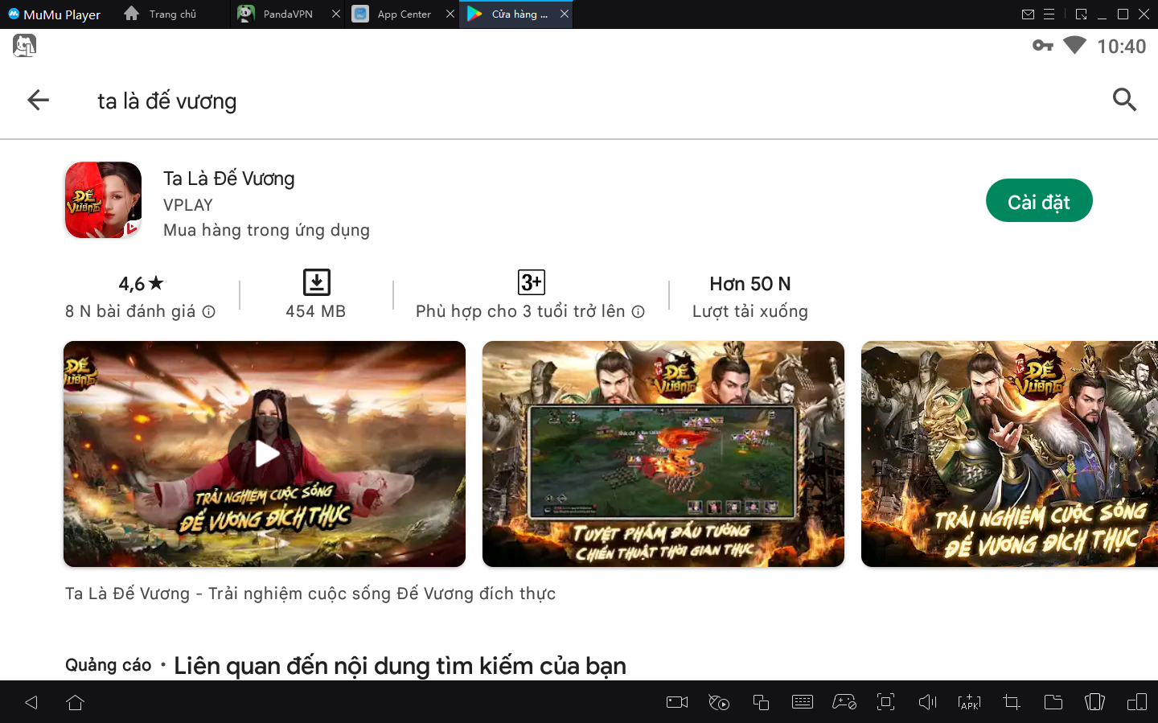Viewport: 1158px width, 723px height.
Task: Close the Cửa hàng Play Store tab
Action: [565, 14]
